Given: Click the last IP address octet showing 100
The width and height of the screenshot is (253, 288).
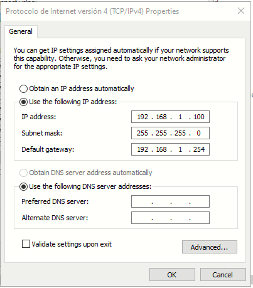Looking at the screenshot, I should coord(199,117).
